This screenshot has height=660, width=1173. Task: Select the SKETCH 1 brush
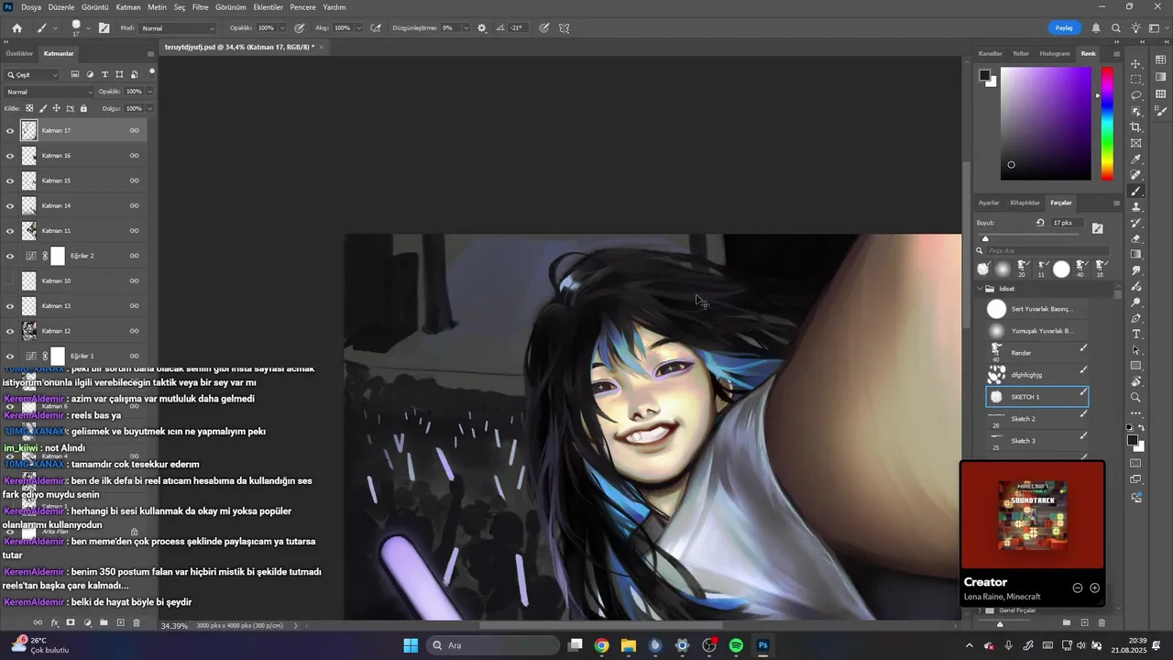pyautogui.click(x=1037, y=397)
